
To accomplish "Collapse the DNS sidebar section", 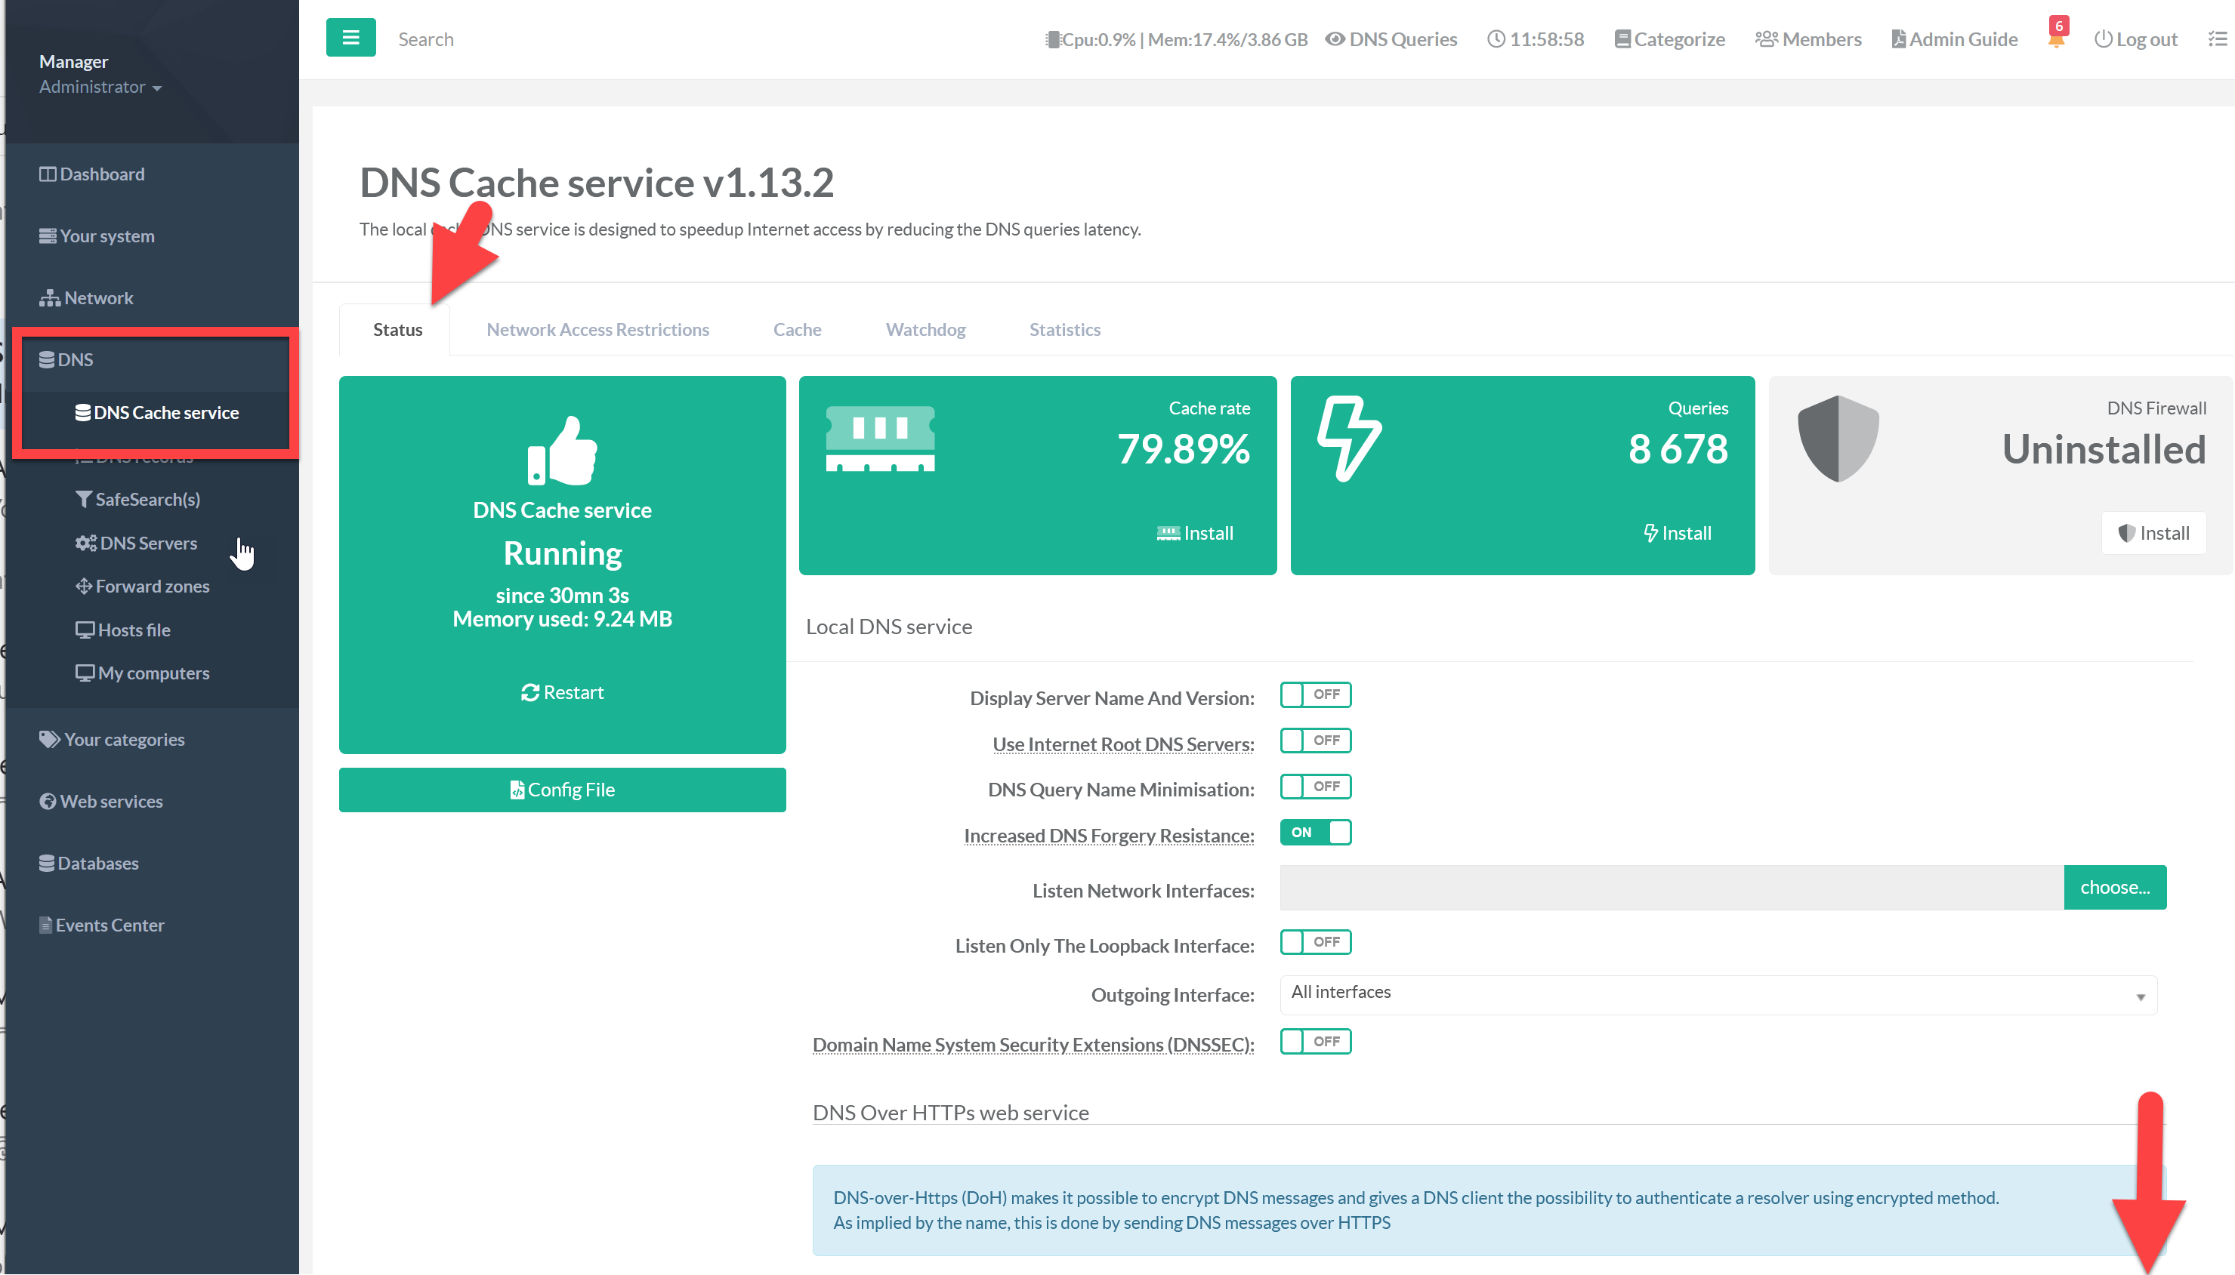I will (76, 359).
